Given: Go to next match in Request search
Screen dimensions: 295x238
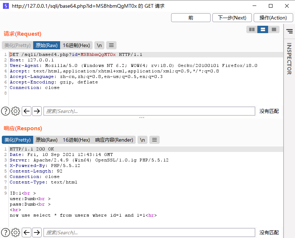Looking at the screenshot, I should (x=37, y=111).
